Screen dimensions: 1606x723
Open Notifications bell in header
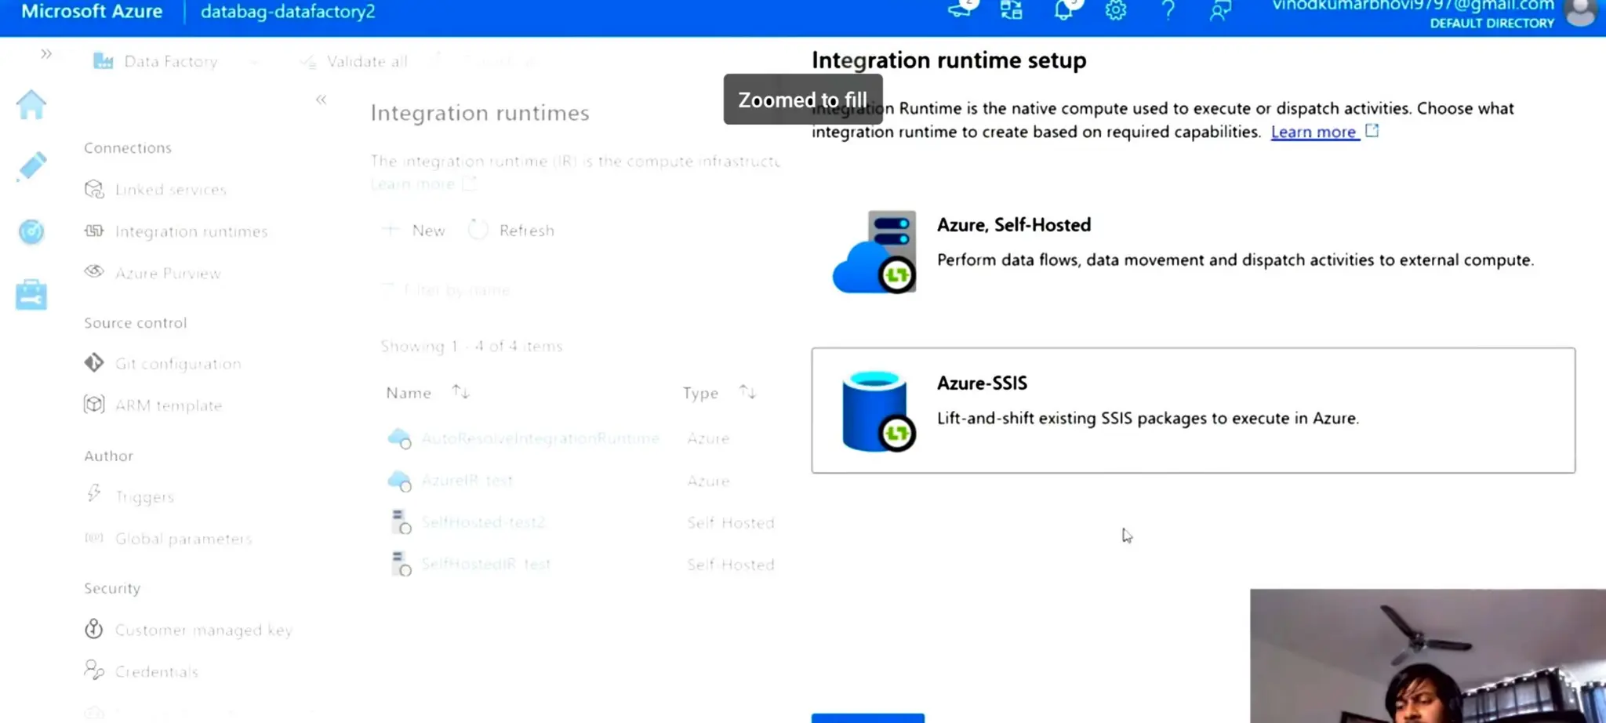[x=1064, y=9]
